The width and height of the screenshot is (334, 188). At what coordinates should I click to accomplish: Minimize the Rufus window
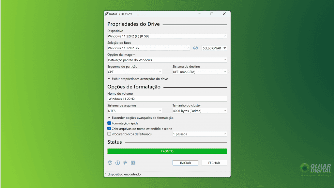coord(199,14)
